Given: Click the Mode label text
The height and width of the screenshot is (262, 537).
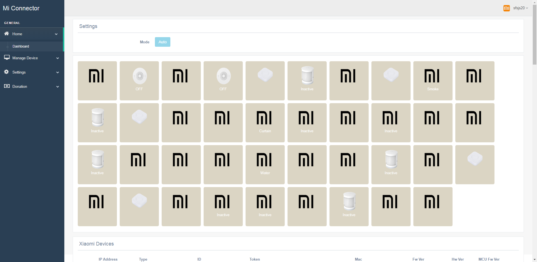Looking at the screenshot, I should coord(145,42).
